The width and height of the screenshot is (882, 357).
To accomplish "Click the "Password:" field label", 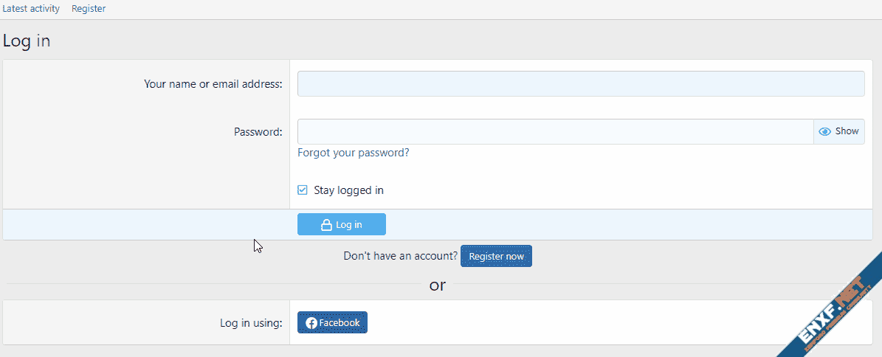I will (x=258, y=132).
